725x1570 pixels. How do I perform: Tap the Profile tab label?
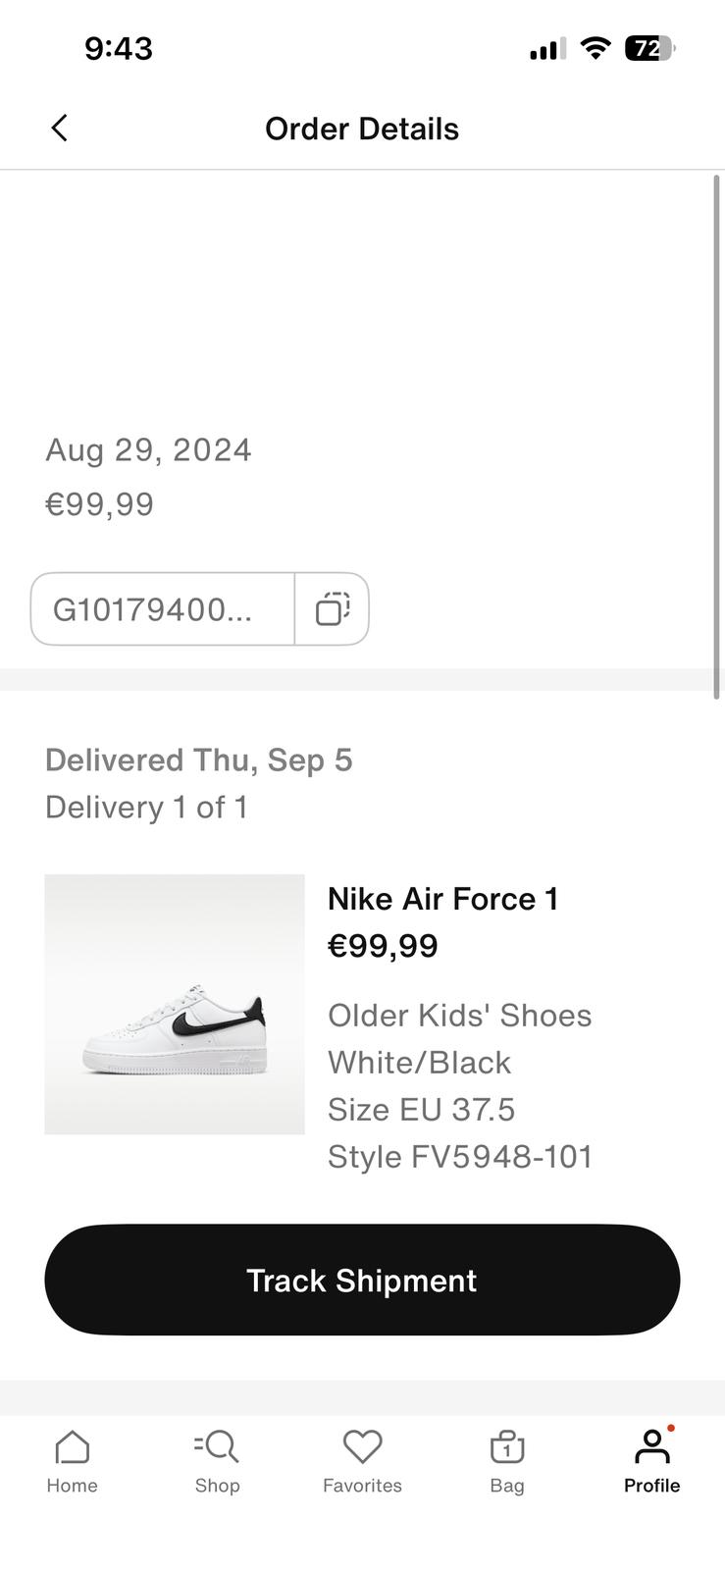(x=651, y=1486)
